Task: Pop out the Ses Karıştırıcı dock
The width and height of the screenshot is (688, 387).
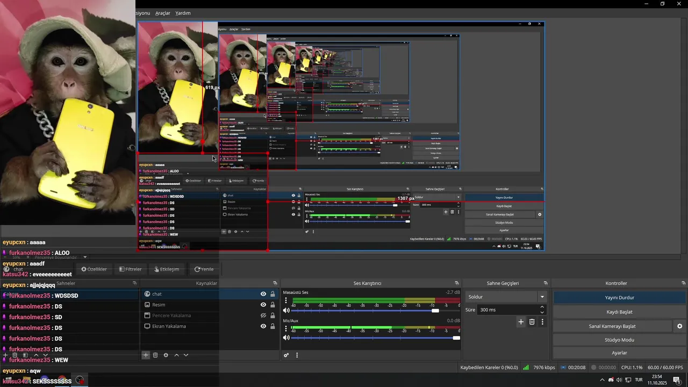Action: tap(457, 283)
